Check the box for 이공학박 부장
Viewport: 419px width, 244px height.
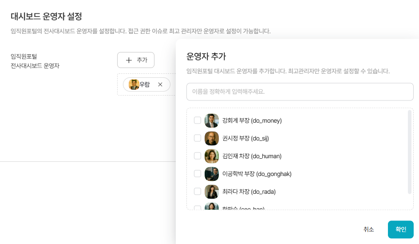198,174
